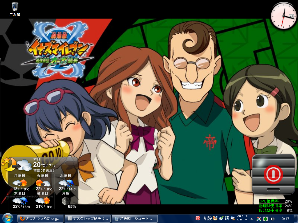The width and height of the screenshot is (298, 223).
Task: Click the red power button gadget
Action: (273, 174)
